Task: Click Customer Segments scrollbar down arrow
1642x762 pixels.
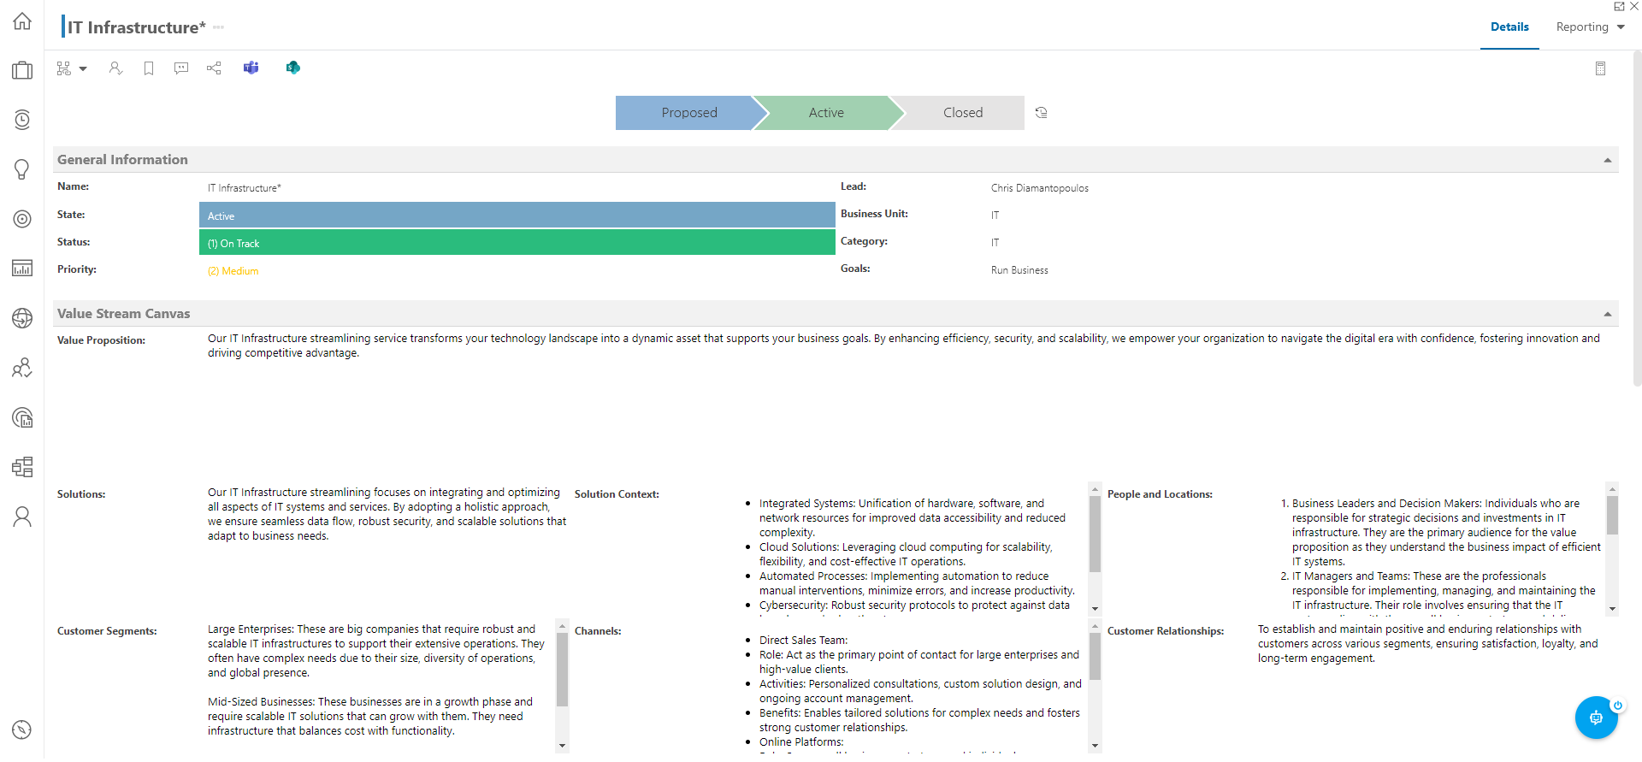Action: coord(562,746)
